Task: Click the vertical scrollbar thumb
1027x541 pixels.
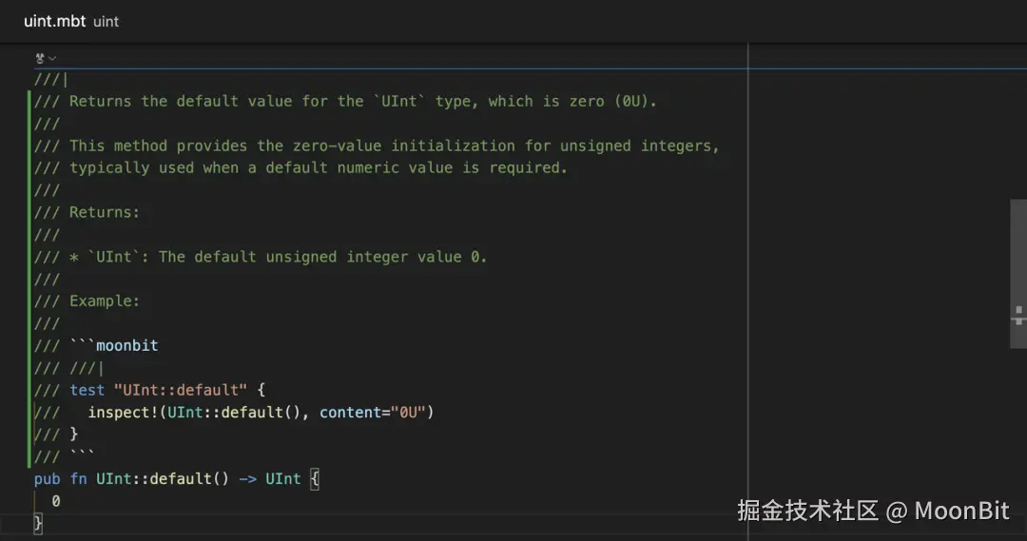Action: [1017, 247]
